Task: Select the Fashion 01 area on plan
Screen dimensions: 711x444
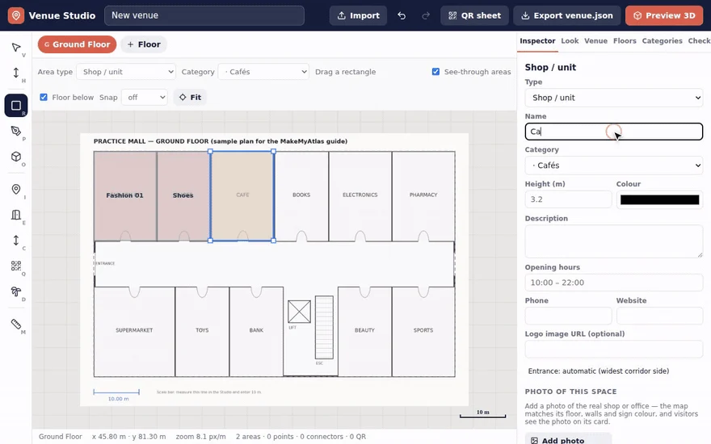Action: coord(125,195)
